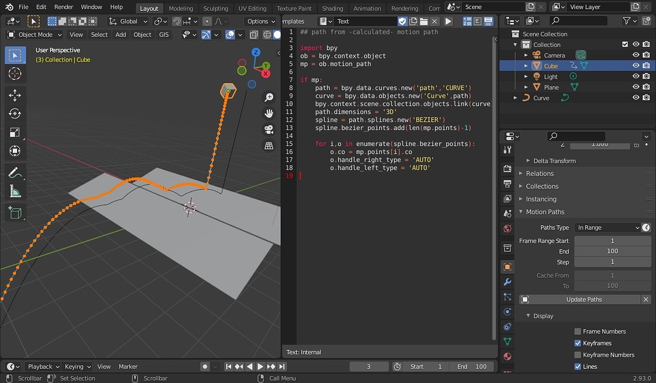Open Tool properties tab icon
The height and width of the screenshot is (383, 656).
coord(508,150)
